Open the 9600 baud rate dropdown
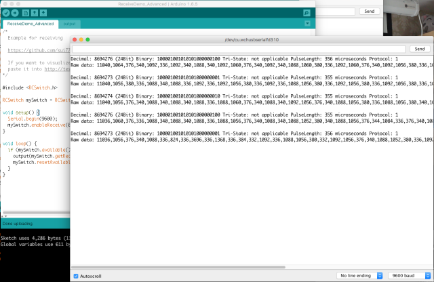The width and height of the screenshot is (434, 282). pos(410,276)
